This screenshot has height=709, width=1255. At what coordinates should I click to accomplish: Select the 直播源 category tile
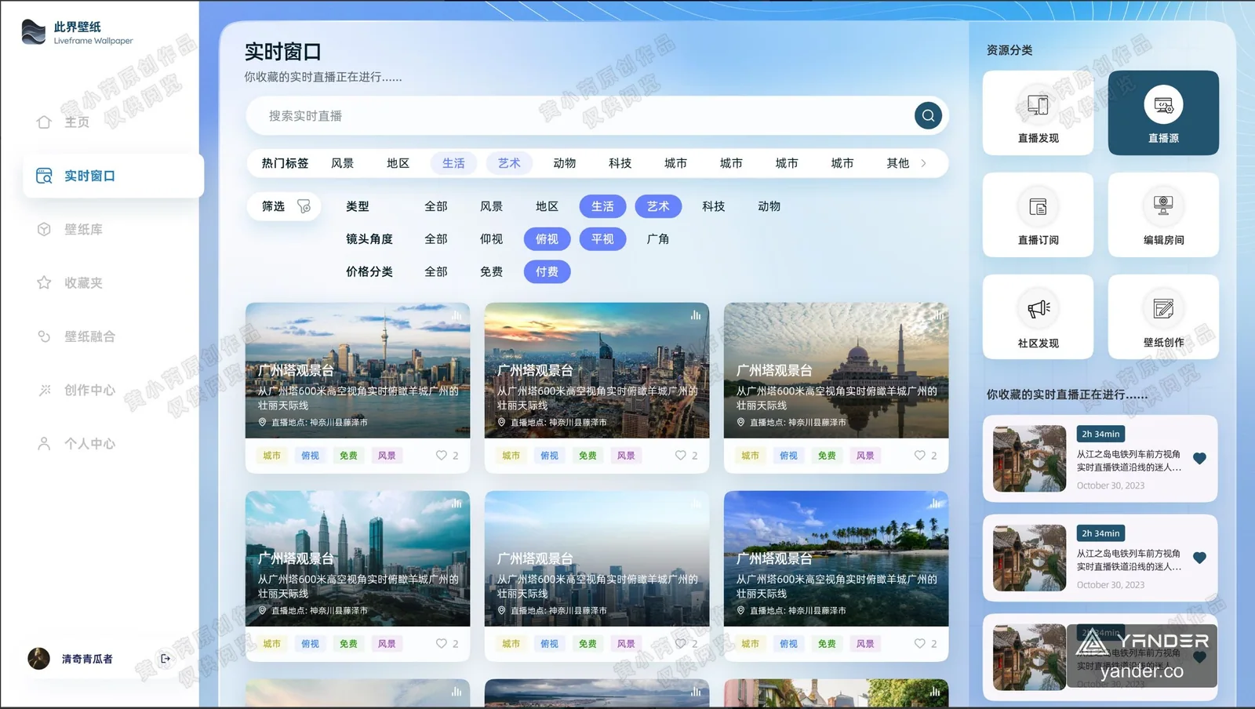[1163, 113]
